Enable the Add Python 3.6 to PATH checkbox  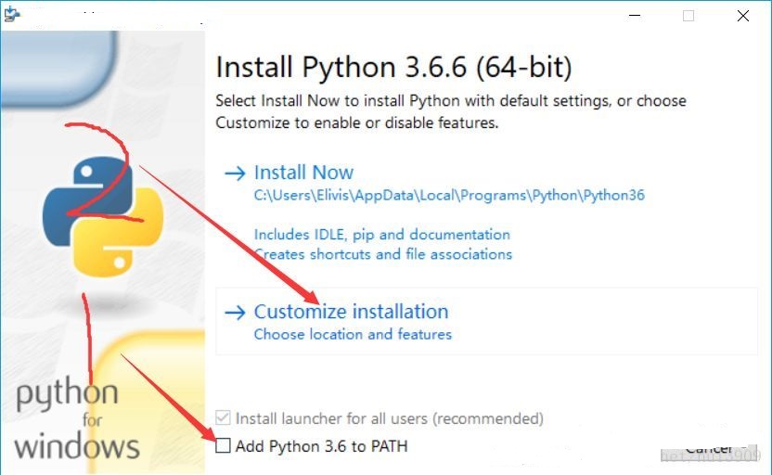coord(223,446)
